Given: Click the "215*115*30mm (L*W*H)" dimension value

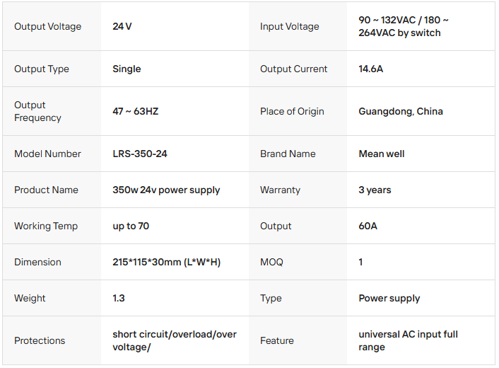Looking at the screenshot, I should [x=166, y=263].
